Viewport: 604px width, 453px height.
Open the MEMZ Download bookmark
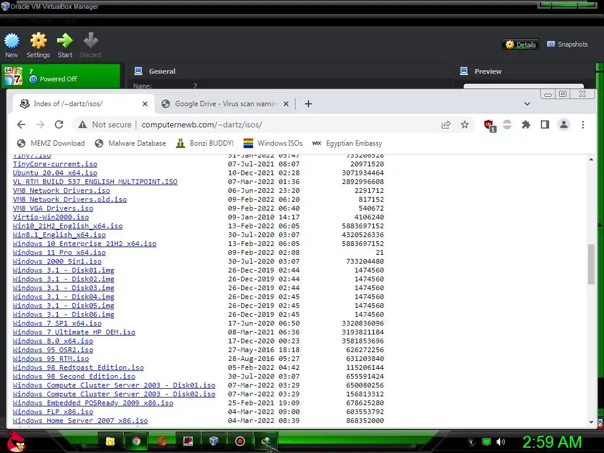pyautogui.click(x=51, y=143)
